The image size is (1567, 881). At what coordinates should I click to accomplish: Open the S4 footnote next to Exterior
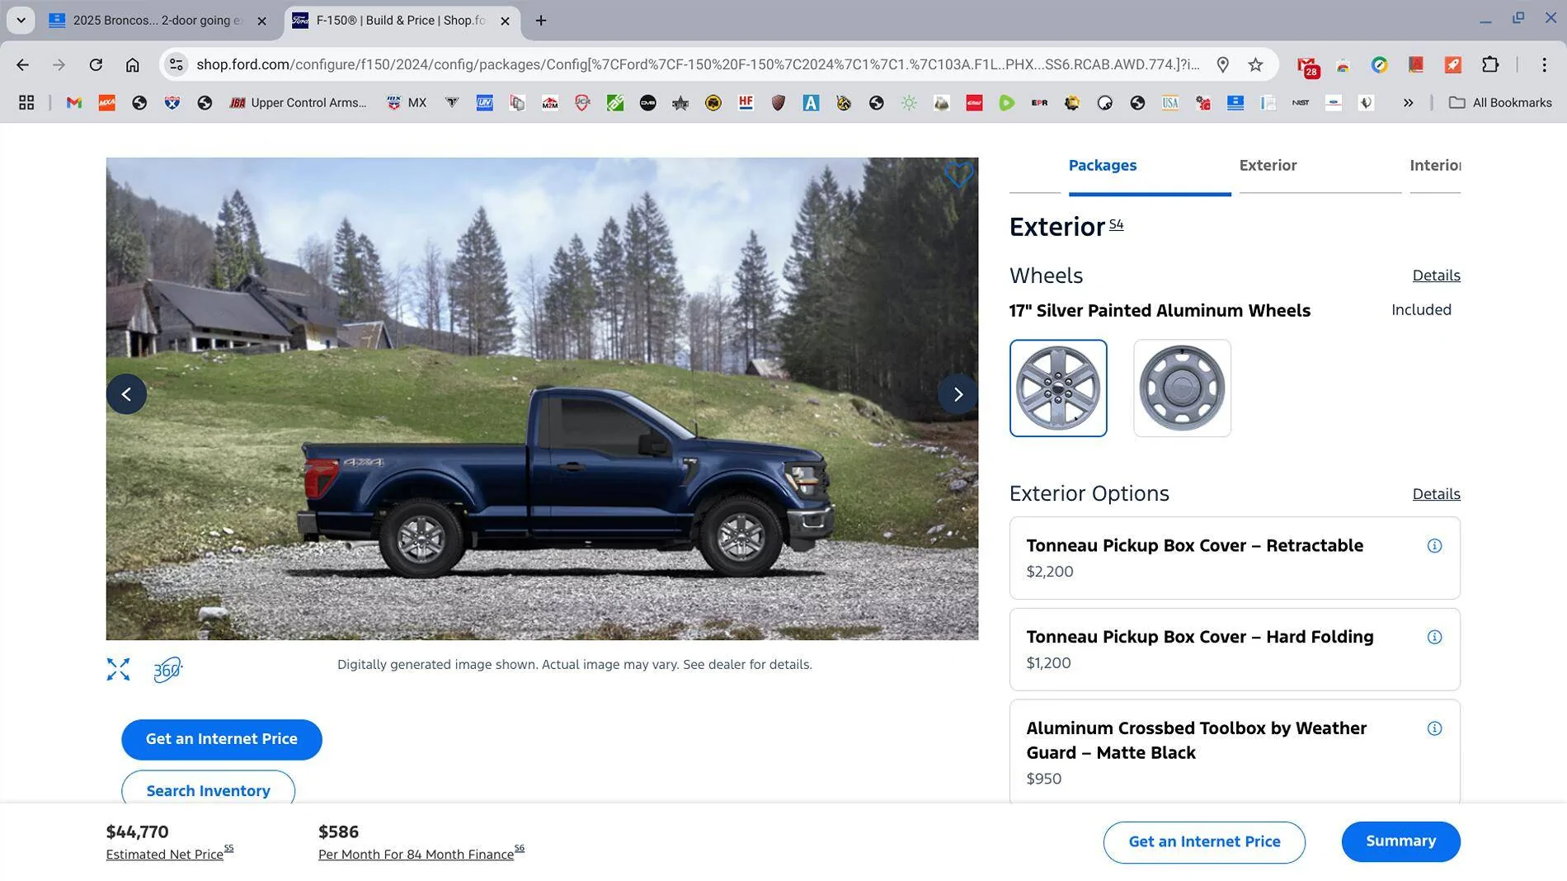coord(1116,224)
